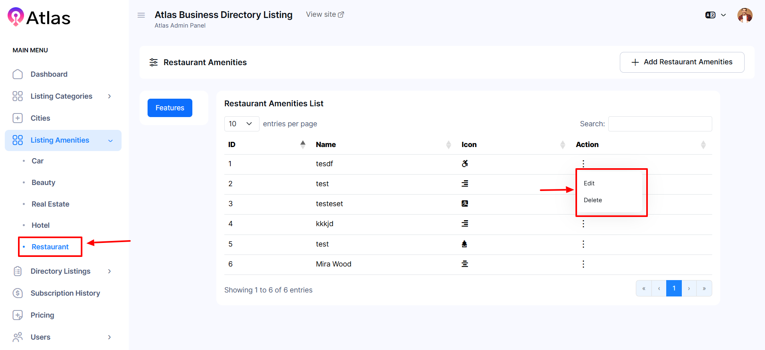
Task: Expand the Directory Listings submenu
Action: [109, 271]
